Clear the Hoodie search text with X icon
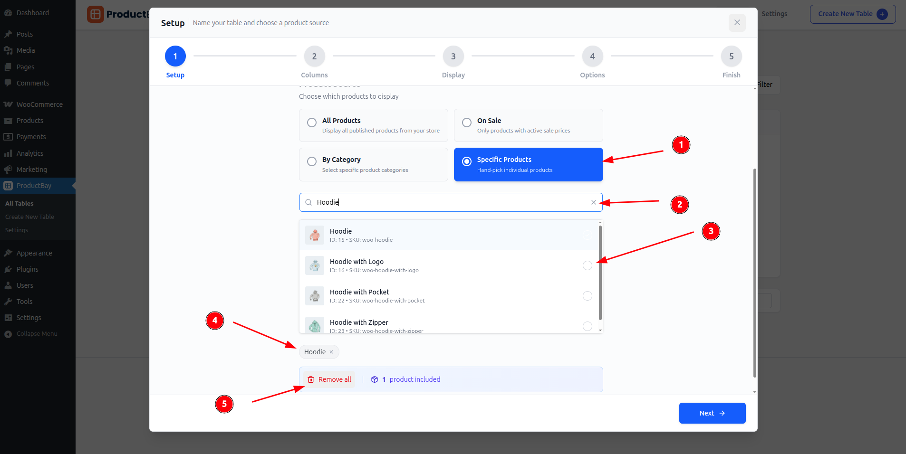 tap(593, 202)
